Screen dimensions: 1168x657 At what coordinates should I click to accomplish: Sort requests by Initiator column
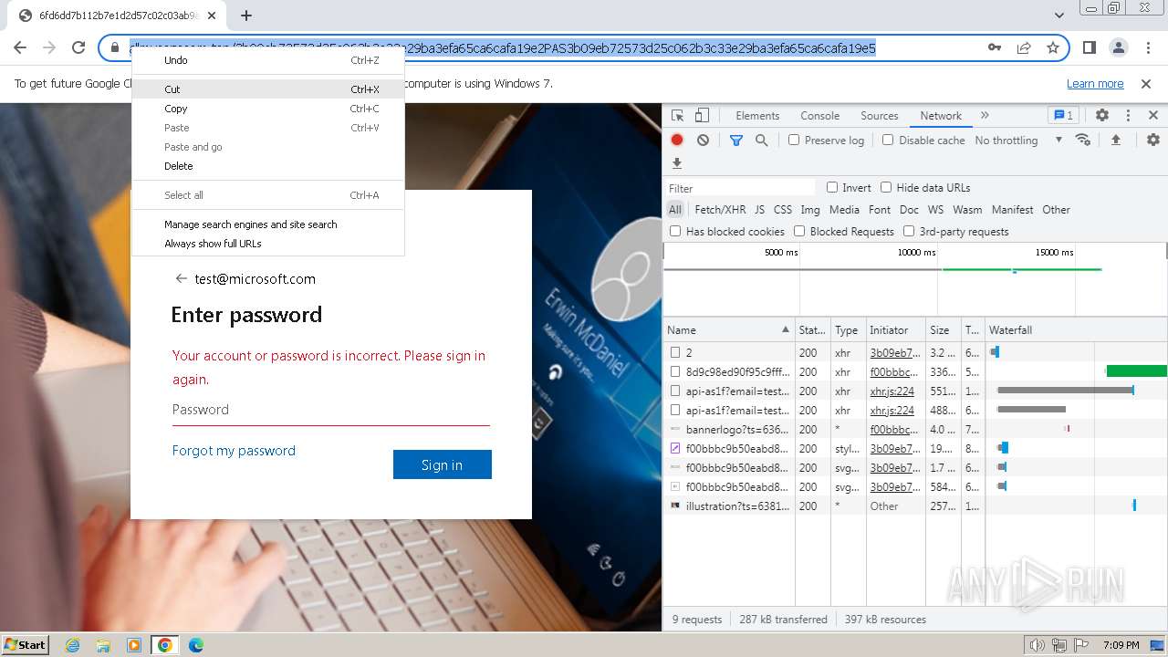pos(895,330)
